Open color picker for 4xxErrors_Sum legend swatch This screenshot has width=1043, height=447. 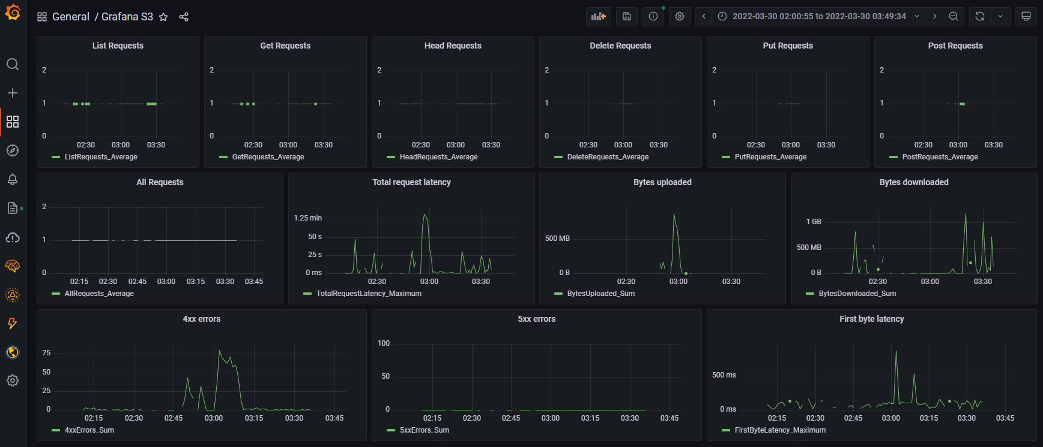click(x=56, y=430)
